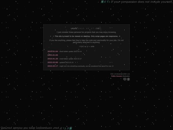Click the top scrolling compassion quote

137,2
